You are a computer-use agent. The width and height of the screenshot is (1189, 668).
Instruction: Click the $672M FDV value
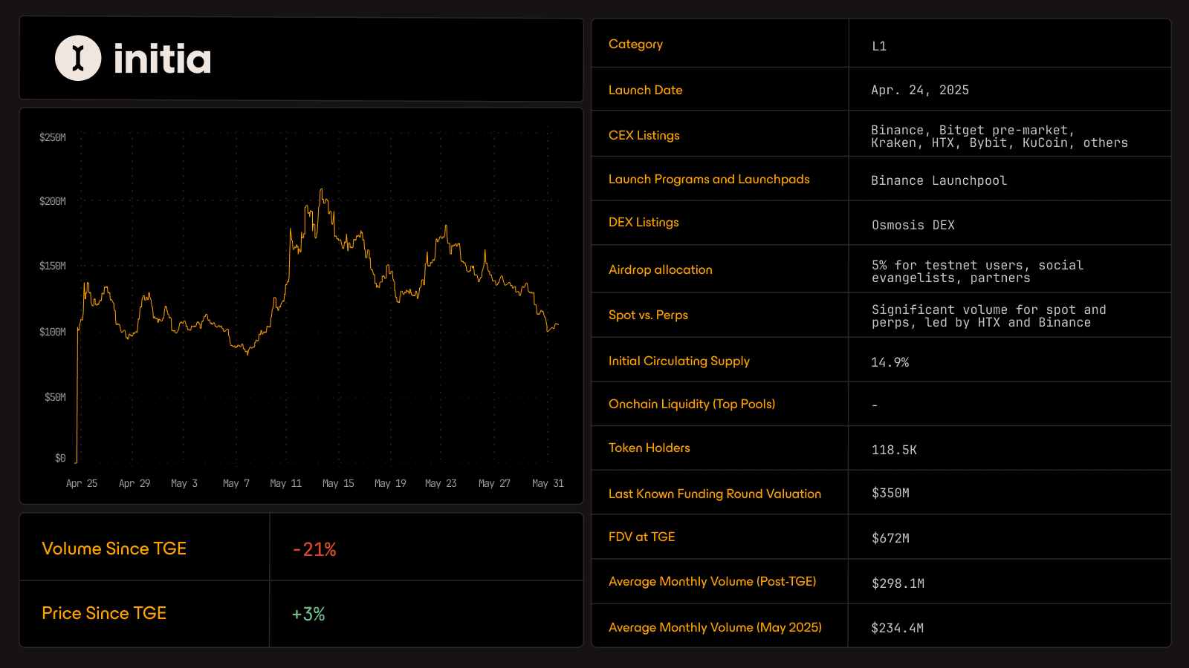pos(891,538)
